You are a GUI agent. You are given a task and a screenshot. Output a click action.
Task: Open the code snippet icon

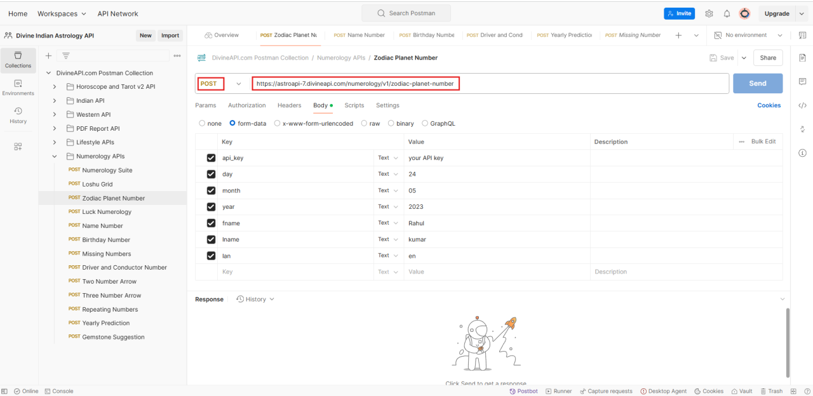click(802, 105)
